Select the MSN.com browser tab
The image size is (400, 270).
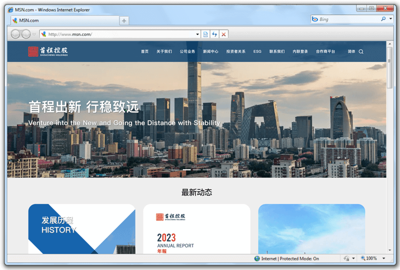pyautogui.click(x=65, y=20)
